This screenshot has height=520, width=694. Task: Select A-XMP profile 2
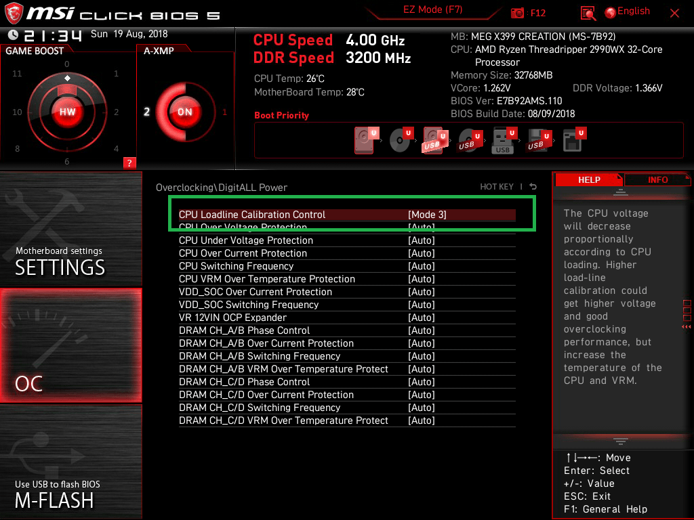(146, 112)
